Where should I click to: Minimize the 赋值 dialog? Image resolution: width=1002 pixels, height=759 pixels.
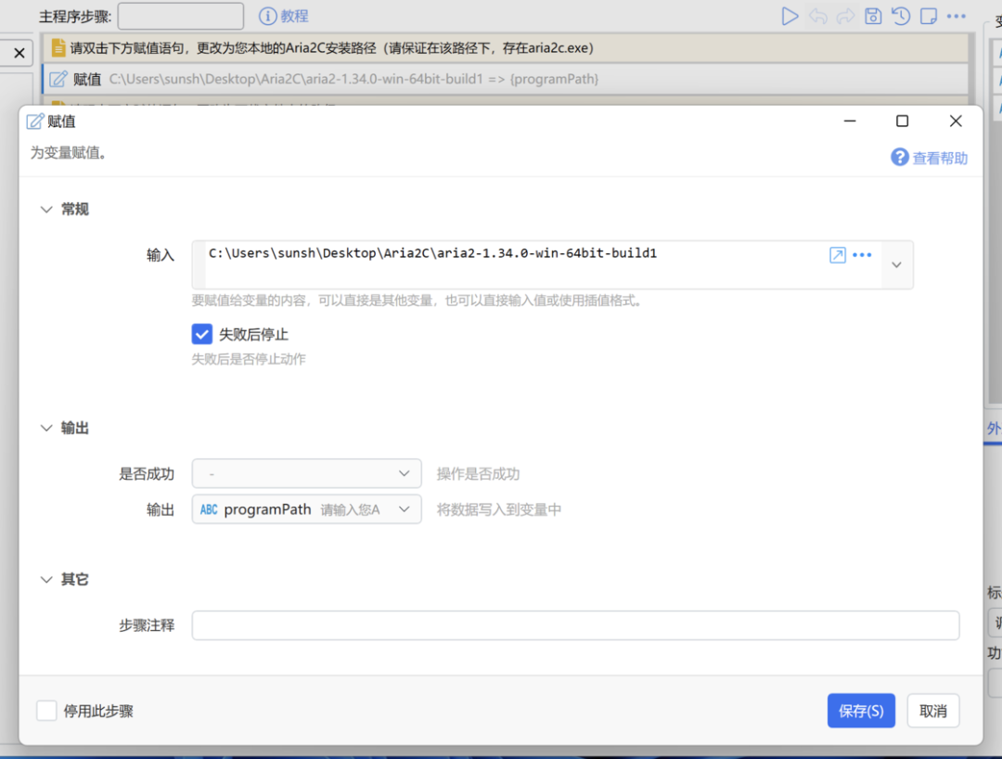850,121
